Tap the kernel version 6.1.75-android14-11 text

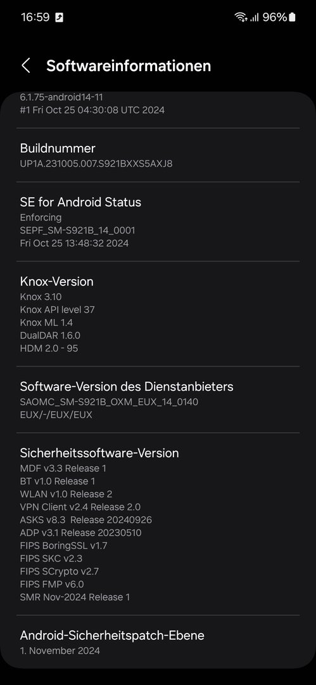(x=61, y=97)
